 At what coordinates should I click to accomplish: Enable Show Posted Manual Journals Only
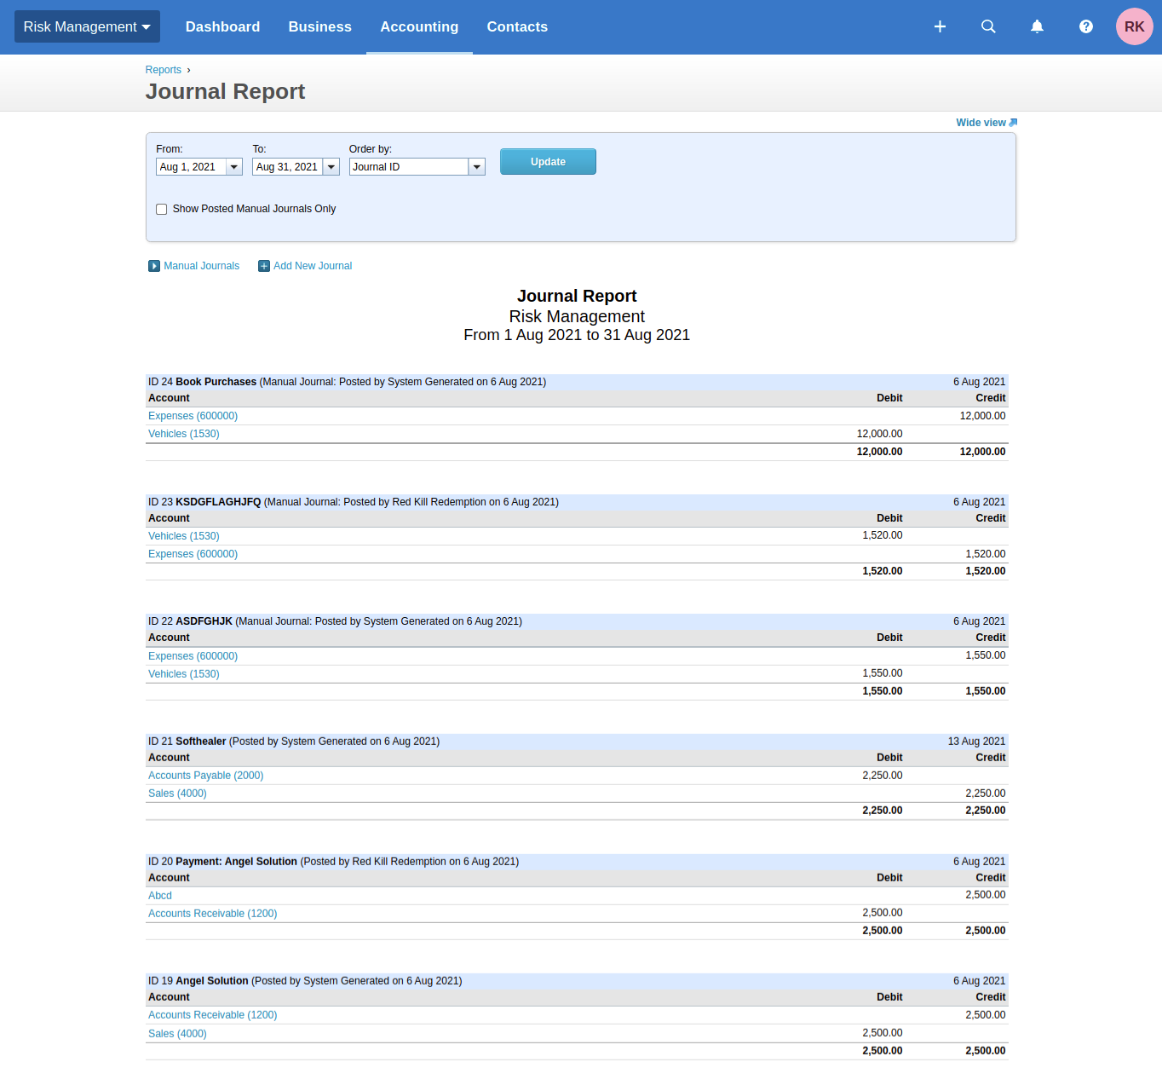tap(161, 209)
